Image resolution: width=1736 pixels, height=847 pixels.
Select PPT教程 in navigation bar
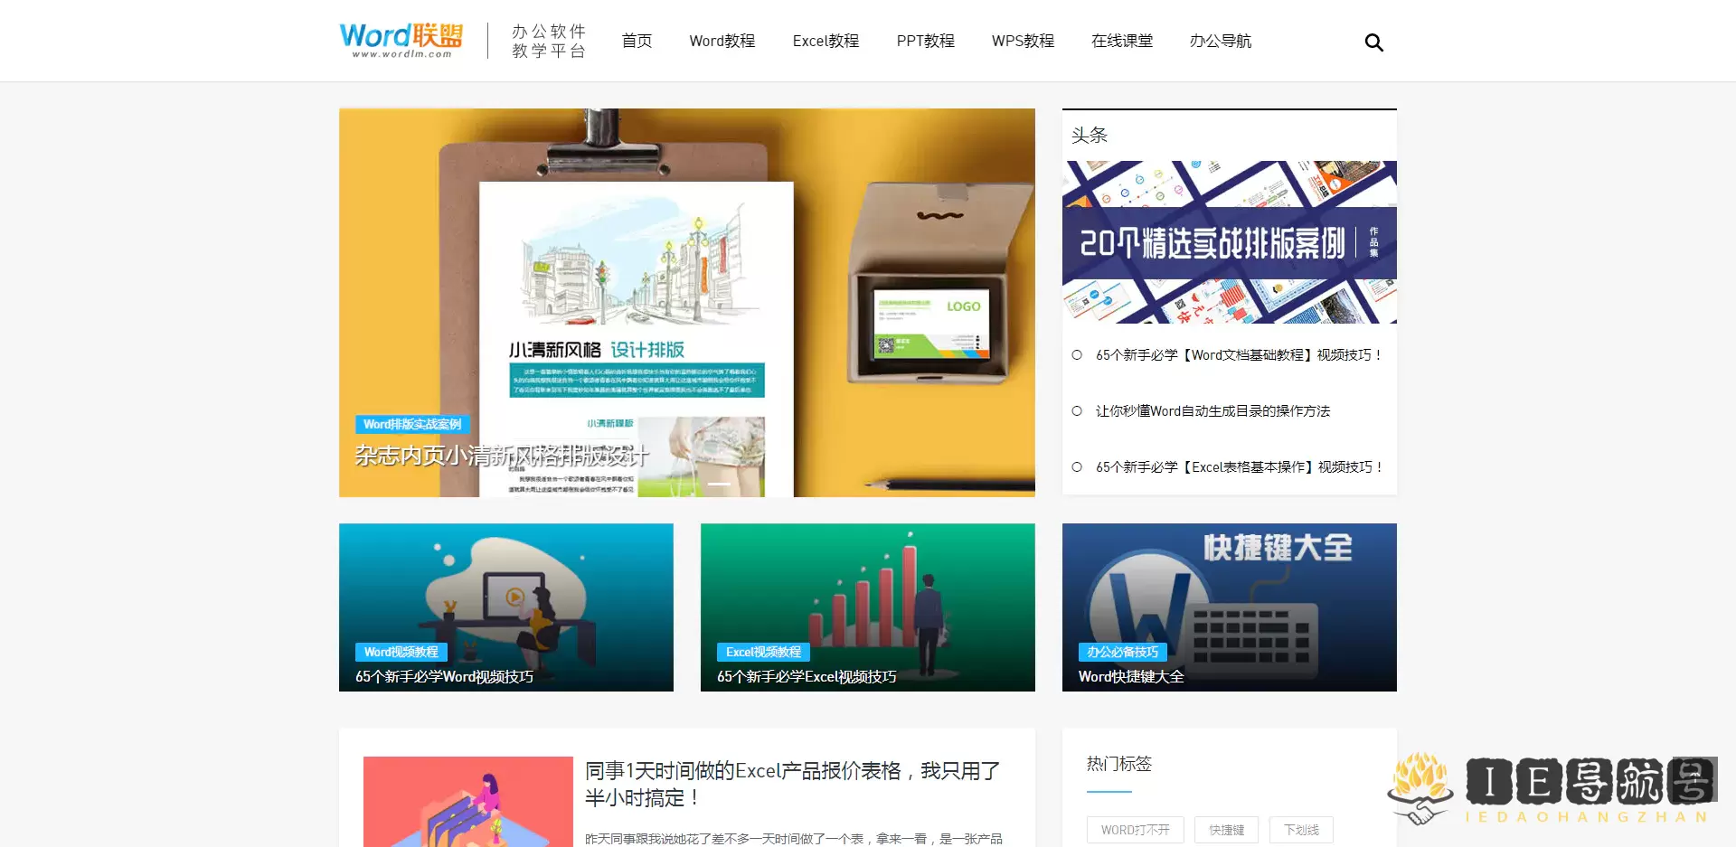pyautogui.click(x=925, y=41)
